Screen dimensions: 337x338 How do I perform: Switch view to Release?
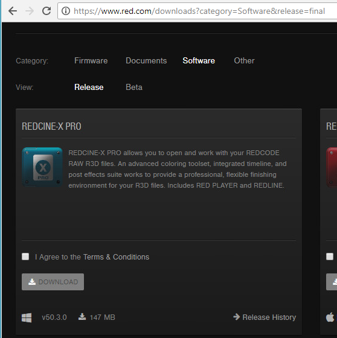click(x=89, y=87)
